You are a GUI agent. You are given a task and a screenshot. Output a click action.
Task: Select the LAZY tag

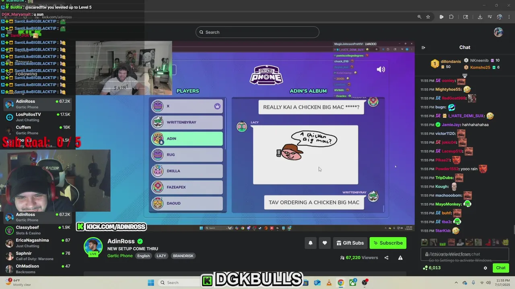[161, 256]
